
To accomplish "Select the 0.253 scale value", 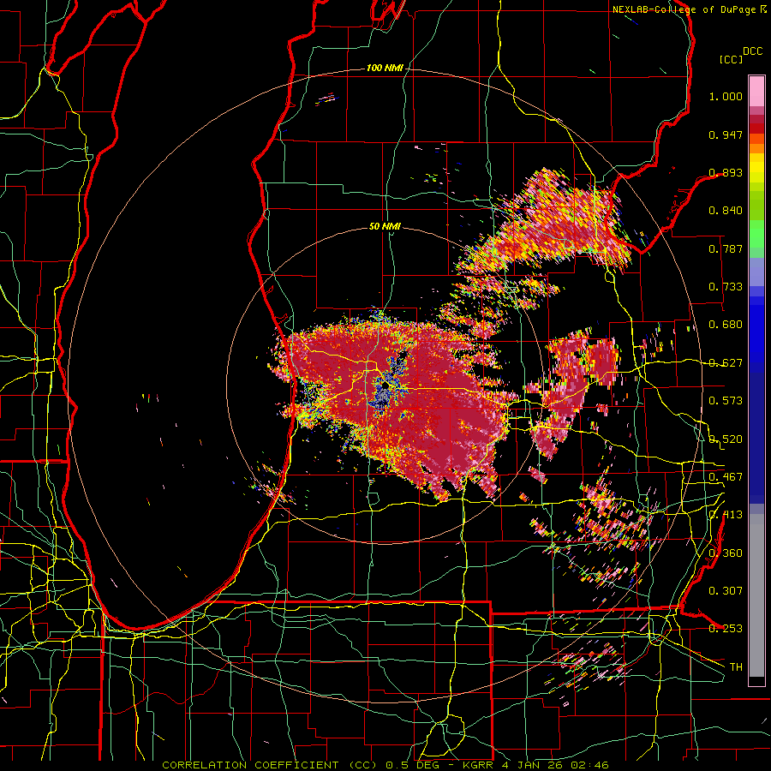I will click(726, 629).
